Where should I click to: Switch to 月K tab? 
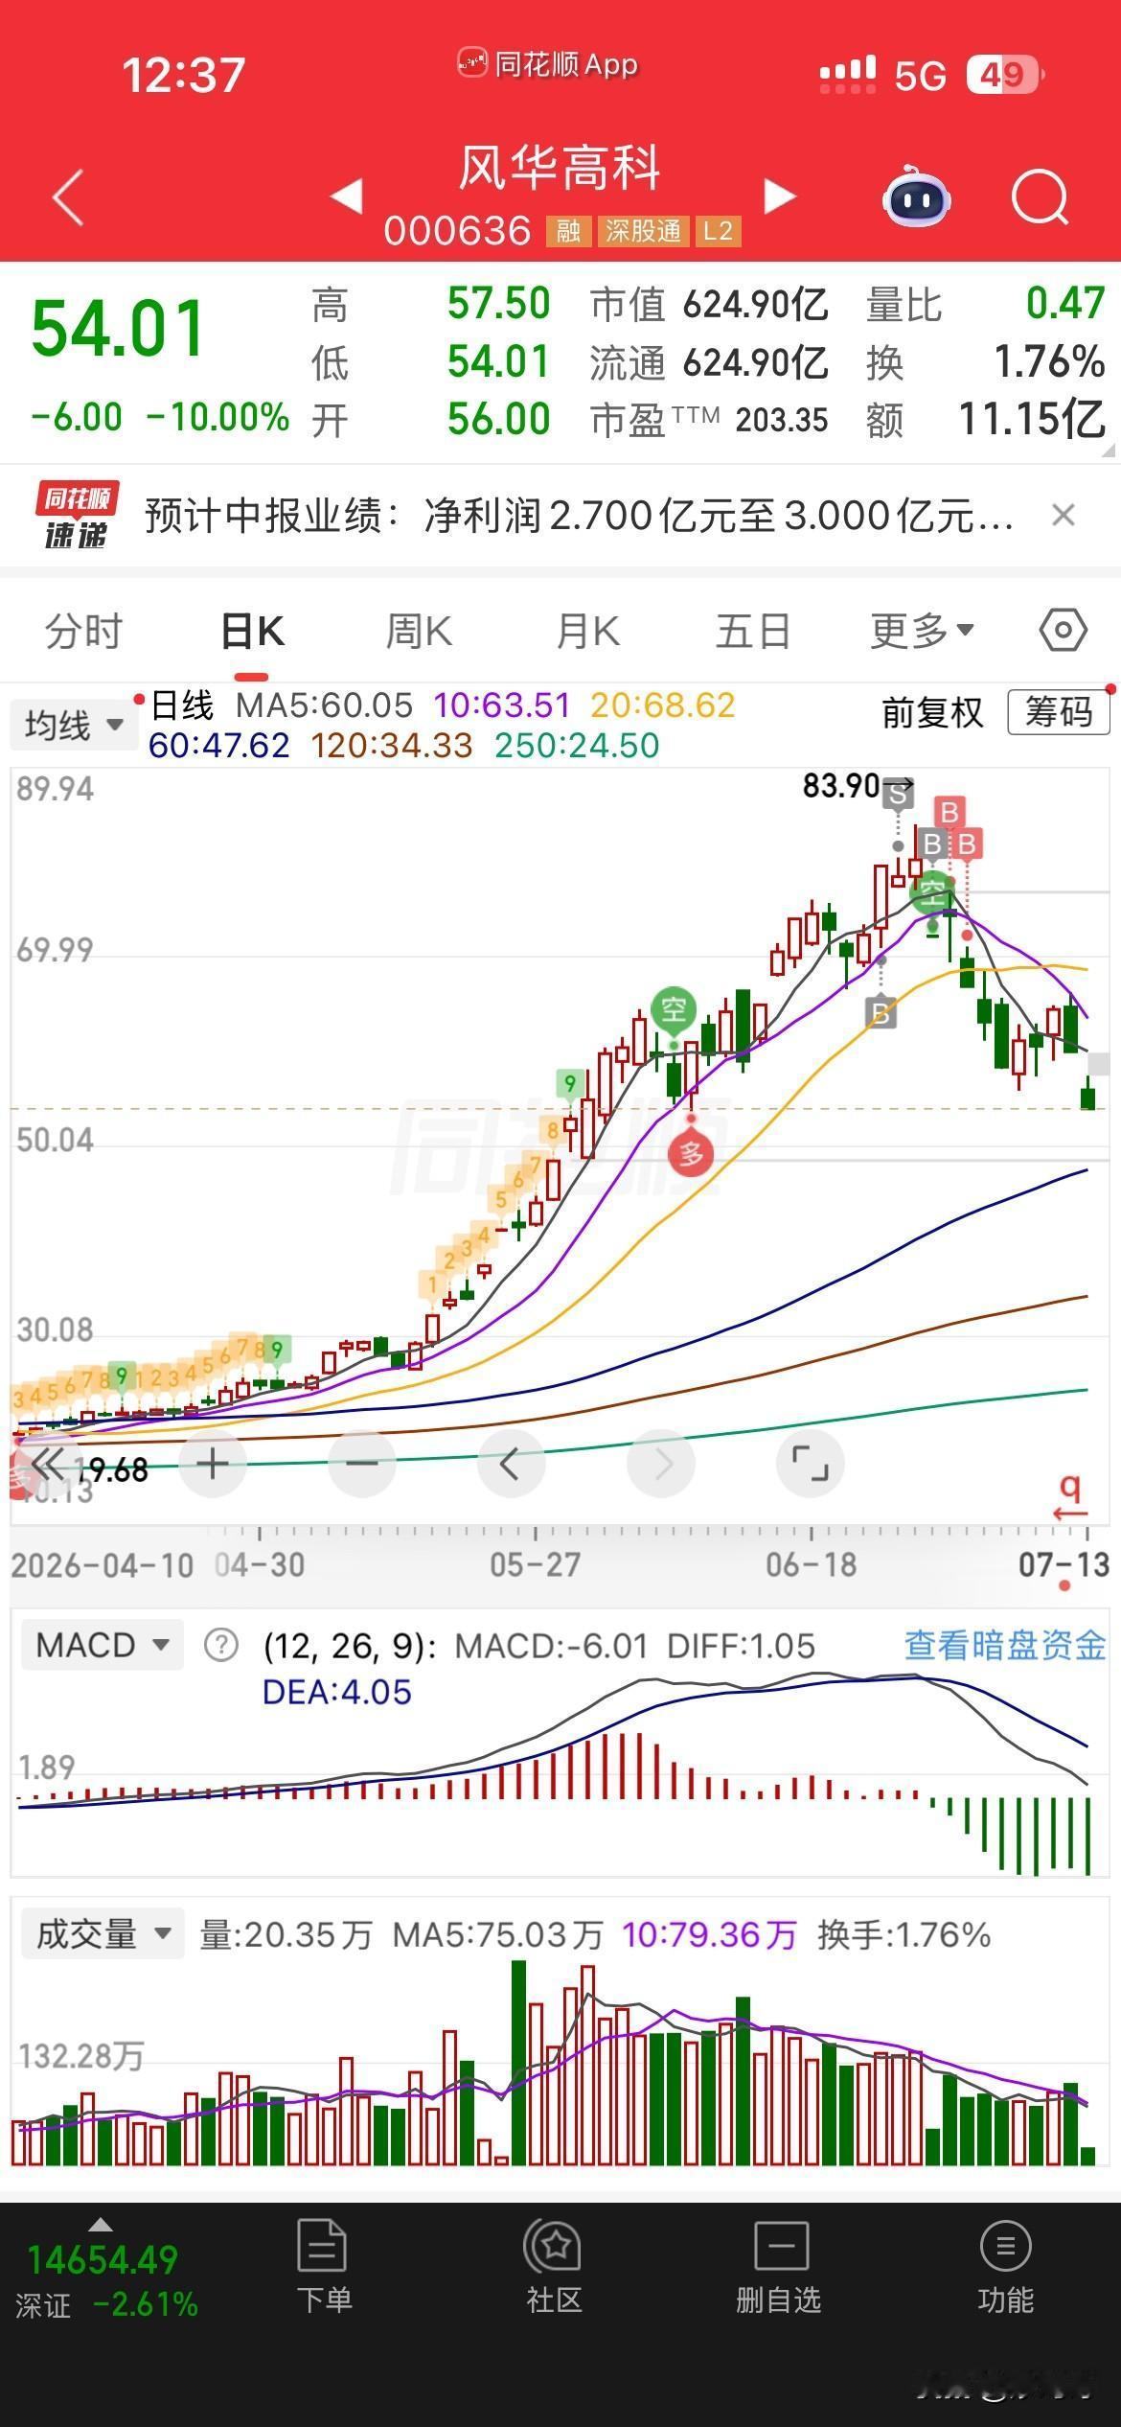[587, 632]
